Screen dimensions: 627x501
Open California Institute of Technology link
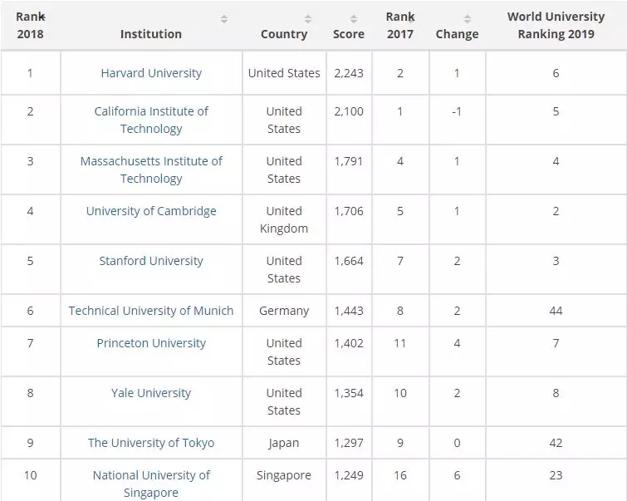151,120
